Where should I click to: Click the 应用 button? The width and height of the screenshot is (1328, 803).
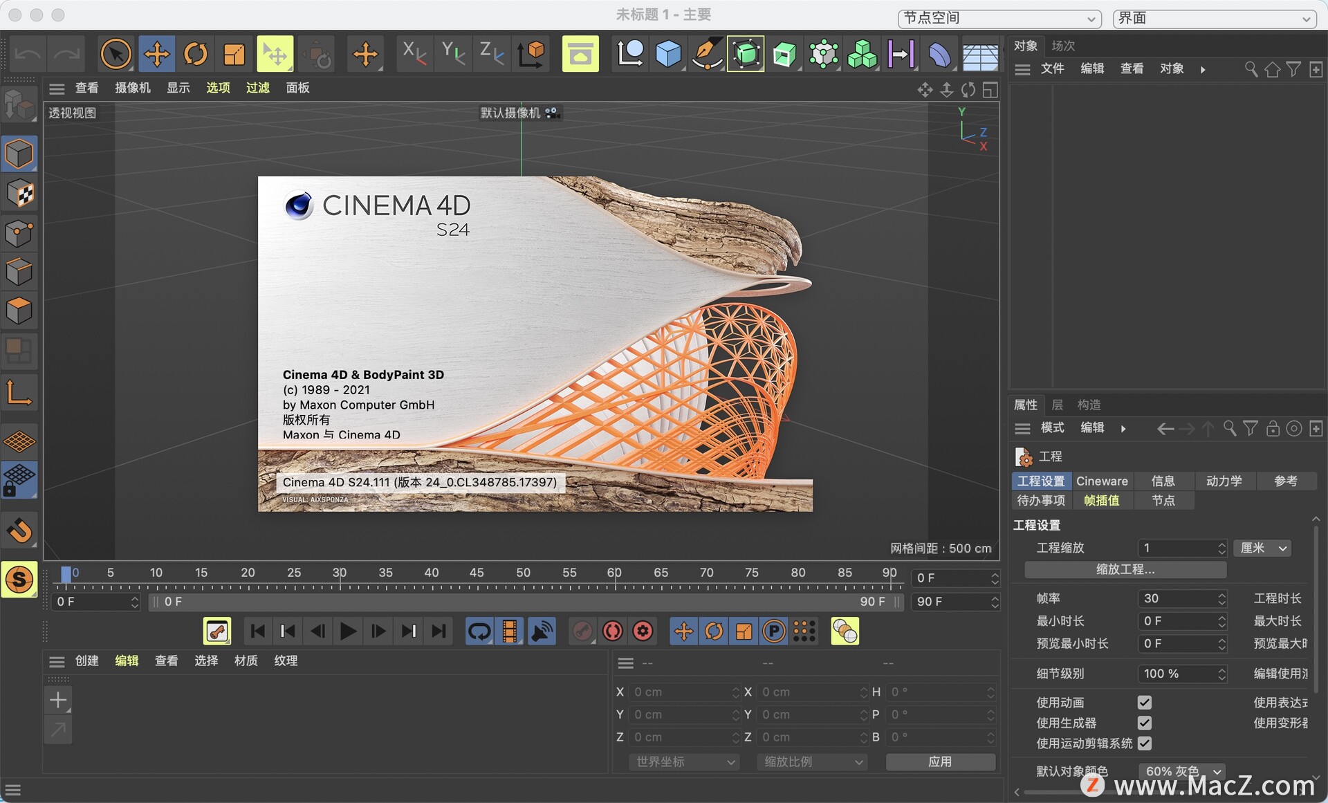coord(941,762)
